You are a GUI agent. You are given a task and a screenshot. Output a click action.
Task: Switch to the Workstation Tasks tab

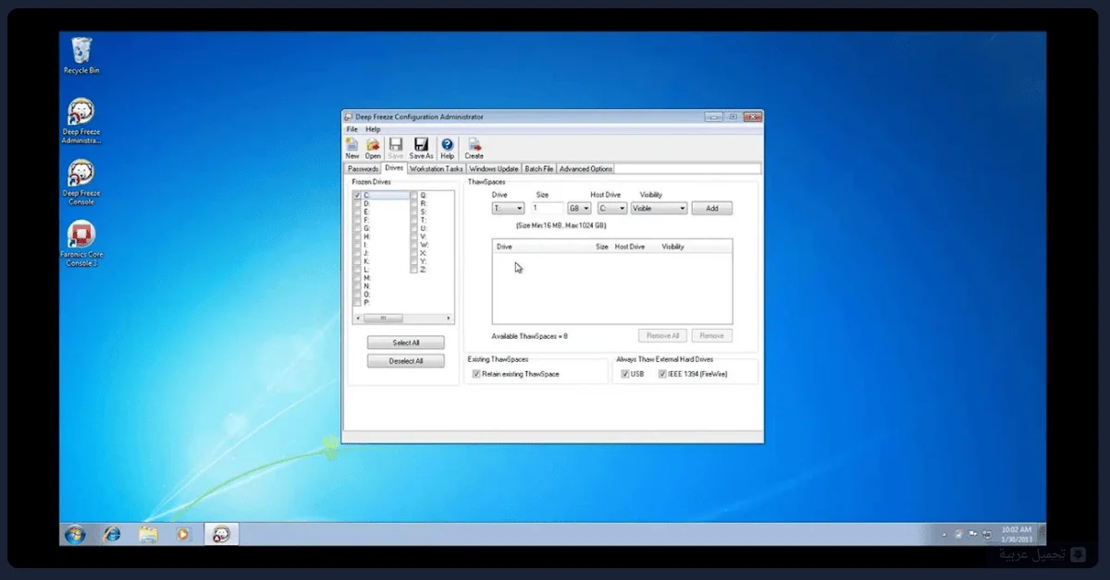click(437, 169)
